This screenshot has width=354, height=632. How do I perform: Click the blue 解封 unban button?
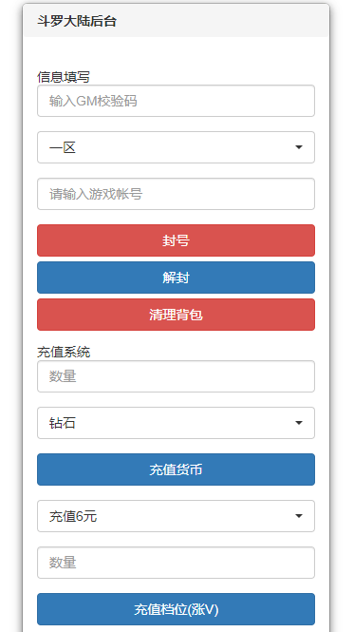point(176,278)
